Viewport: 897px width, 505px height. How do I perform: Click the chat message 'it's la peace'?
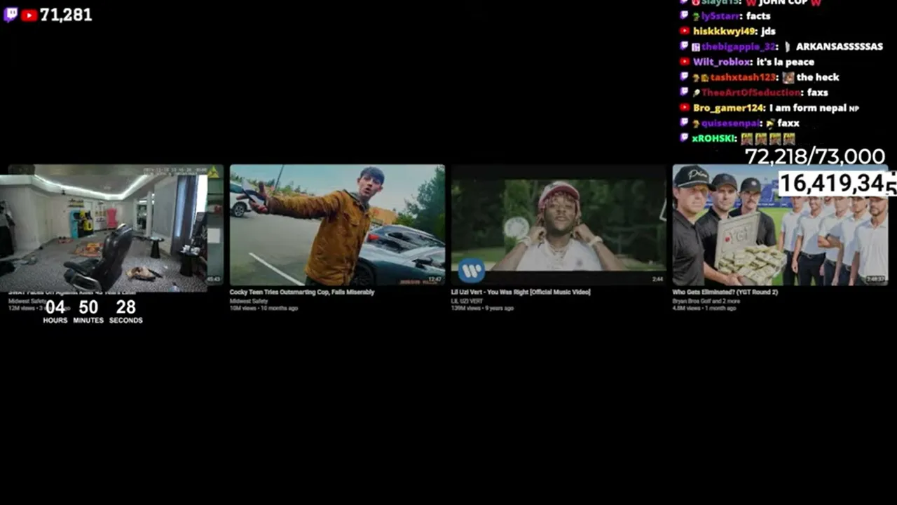click(786, 62)
